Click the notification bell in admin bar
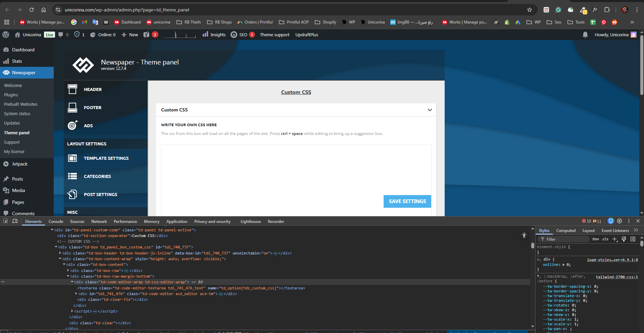 585,35
